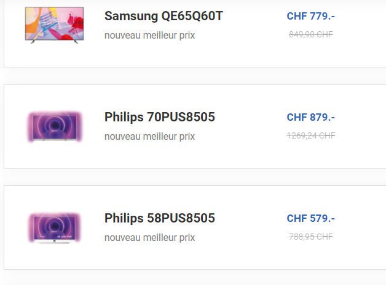Open the Samsung QE65Q60T TV thumbnail

(x=55, y=25)
